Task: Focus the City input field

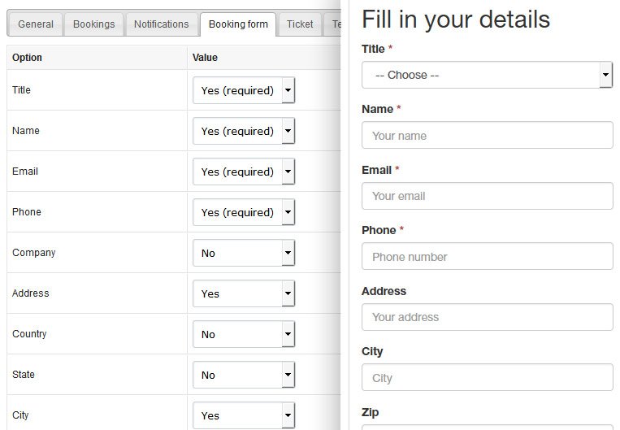Action: click(x=488, y=377)
